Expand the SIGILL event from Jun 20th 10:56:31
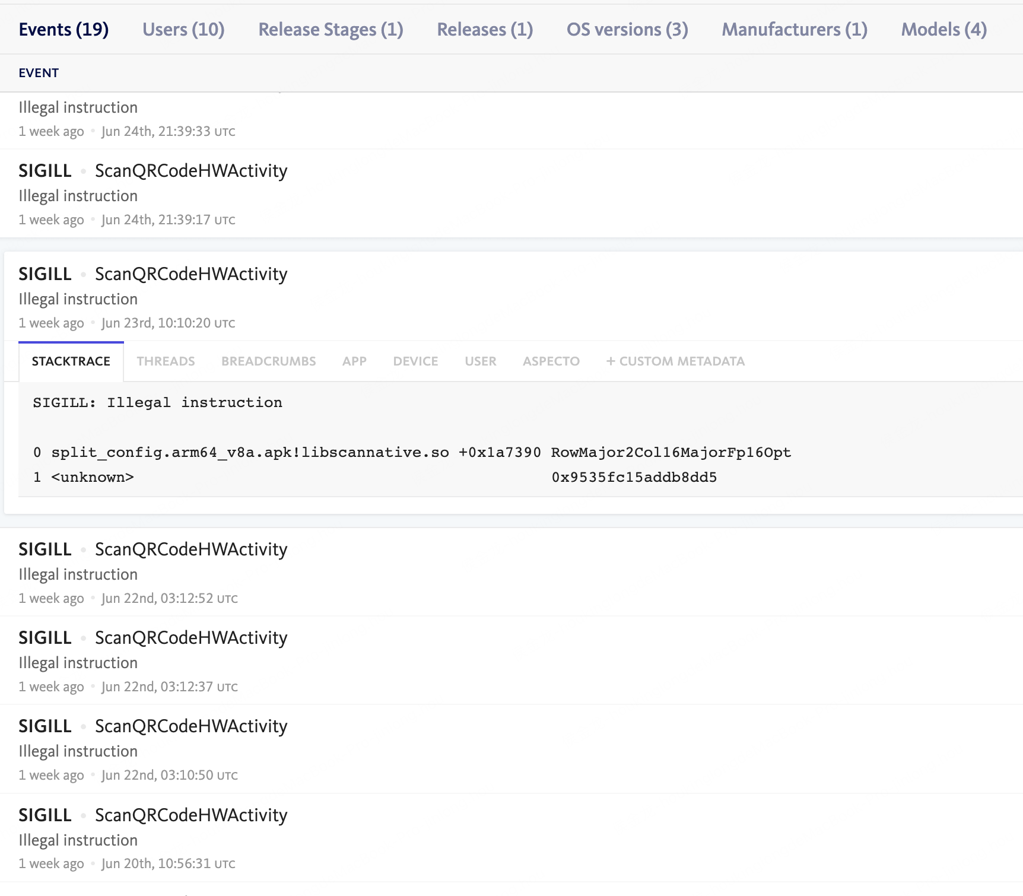1023x896 pixels. (512, 838)
